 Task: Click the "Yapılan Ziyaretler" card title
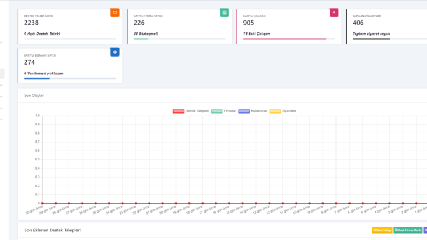coord(367,16)
